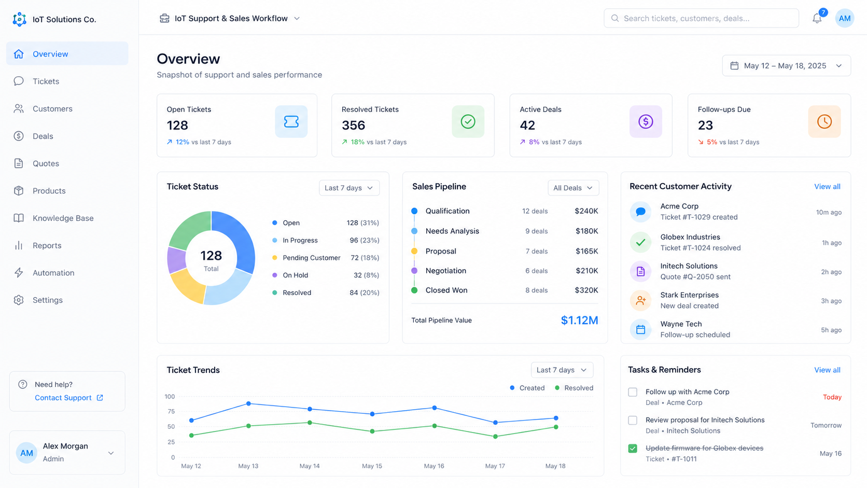
Task: Open the Qualification pipeline stage row
Action: [505, 211]
